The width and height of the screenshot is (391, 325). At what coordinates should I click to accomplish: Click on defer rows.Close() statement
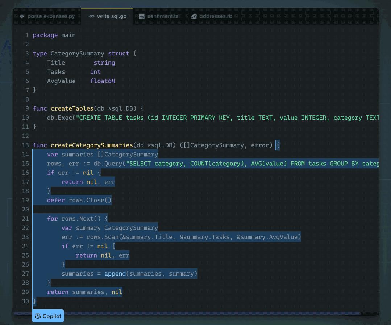79,200
